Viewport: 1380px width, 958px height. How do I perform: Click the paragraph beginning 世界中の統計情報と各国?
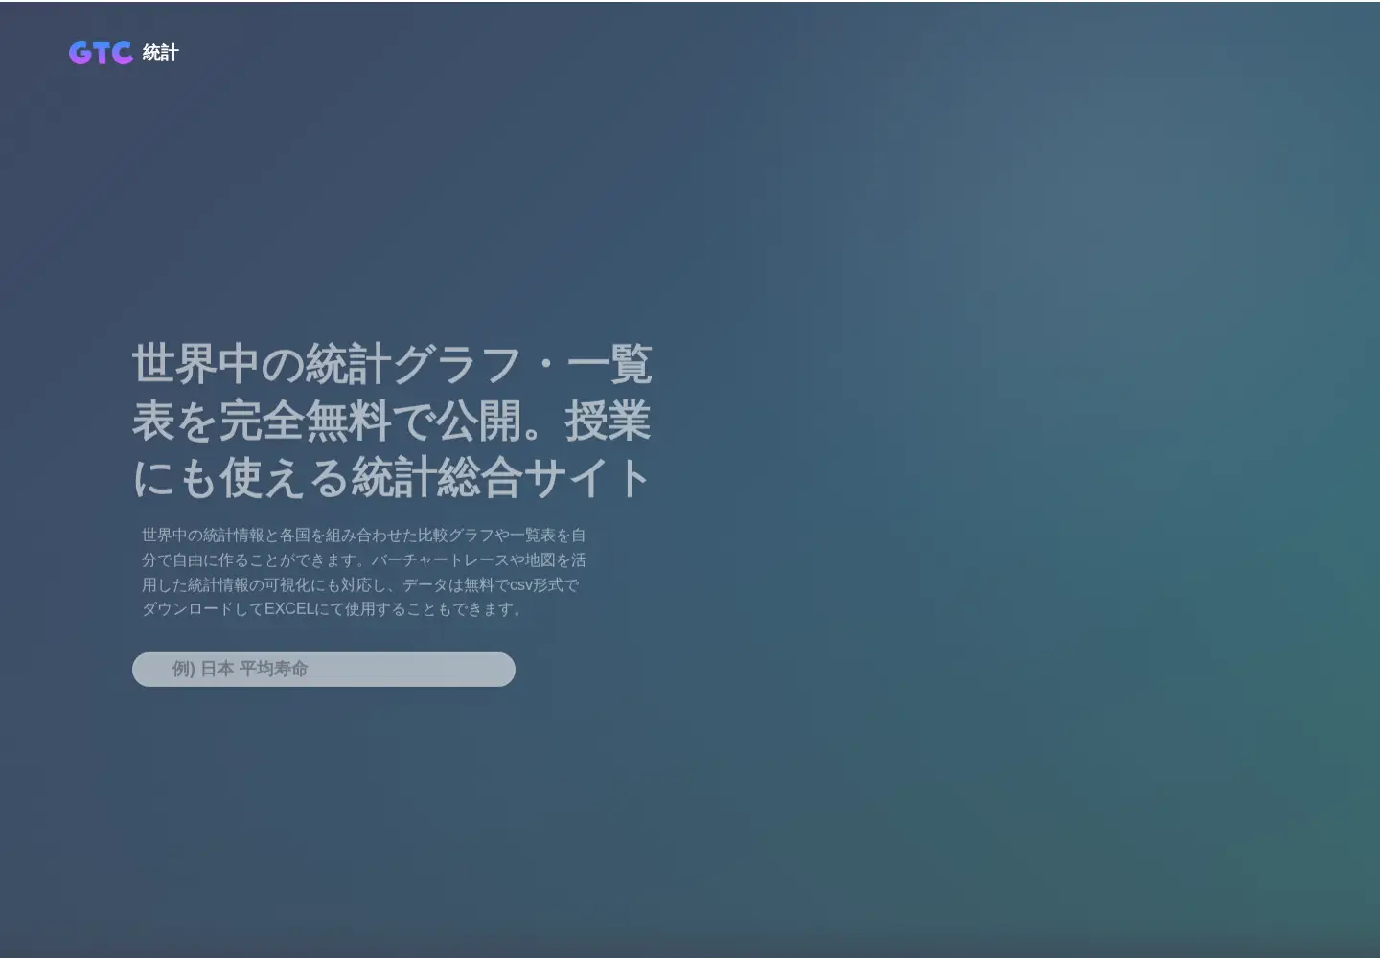[364, 572]
